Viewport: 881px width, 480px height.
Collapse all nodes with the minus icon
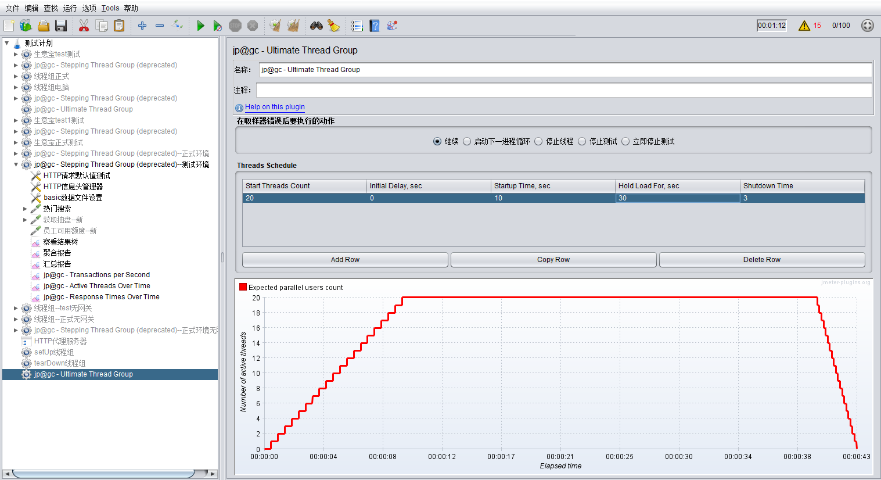pos(160,26)
